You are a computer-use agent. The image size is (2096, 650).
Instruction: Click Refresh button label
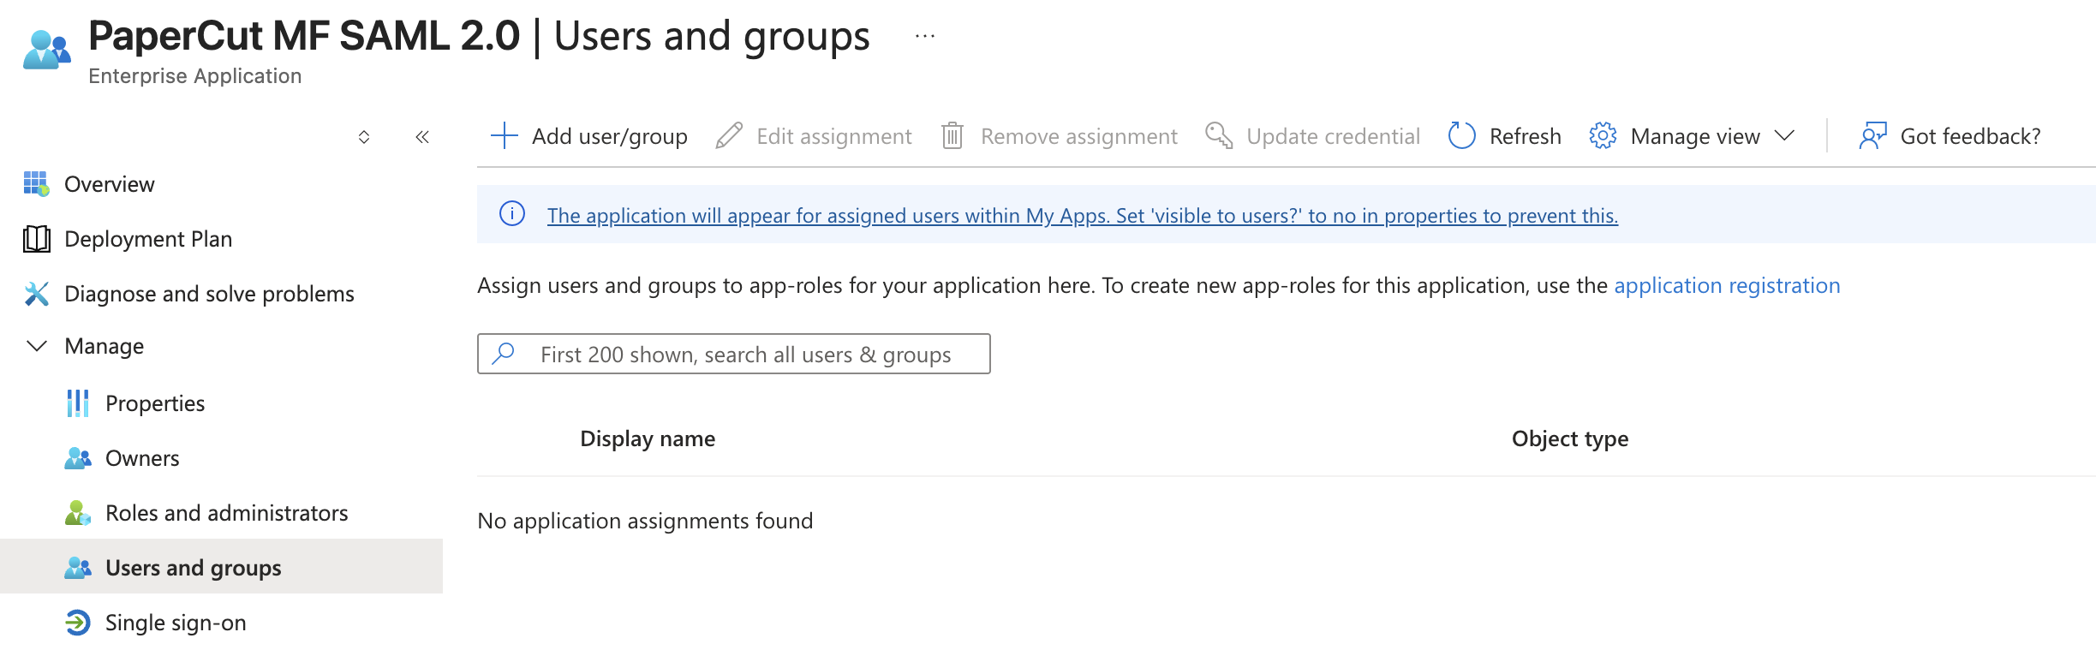pyautogui.click(x=1525, y=136)
